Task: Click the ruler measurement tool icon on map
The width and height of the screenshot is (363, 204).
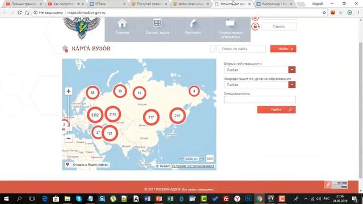Action: click(x=210, y=159)
